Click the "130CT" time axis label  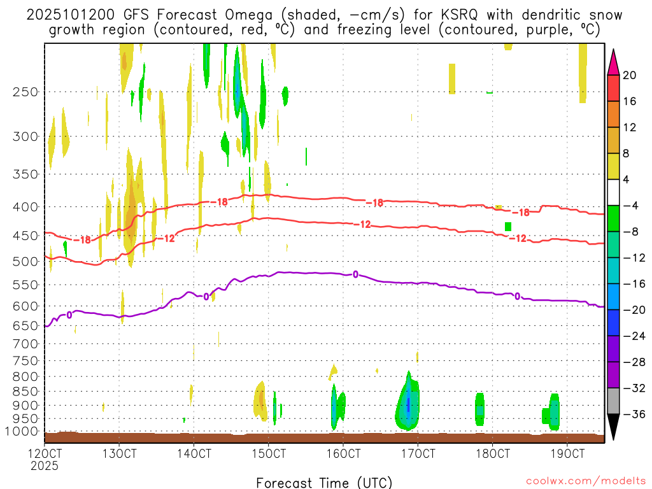(x=119, y=453)
